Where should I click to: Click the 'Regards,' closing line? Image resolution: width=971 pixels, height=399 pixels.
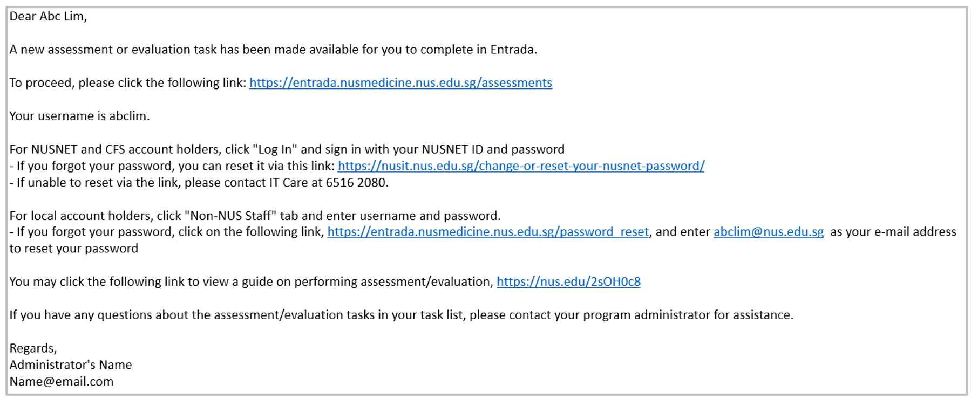(33, 348)
